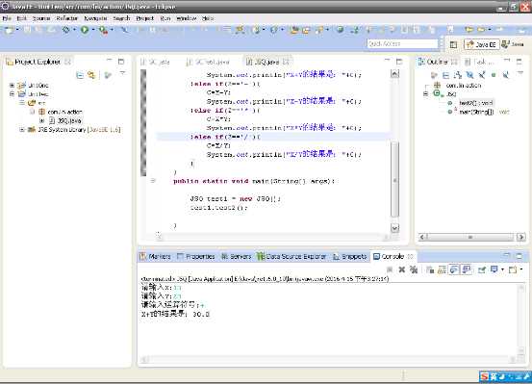Click the console result line ending in 30.0

tap(176, 315)
